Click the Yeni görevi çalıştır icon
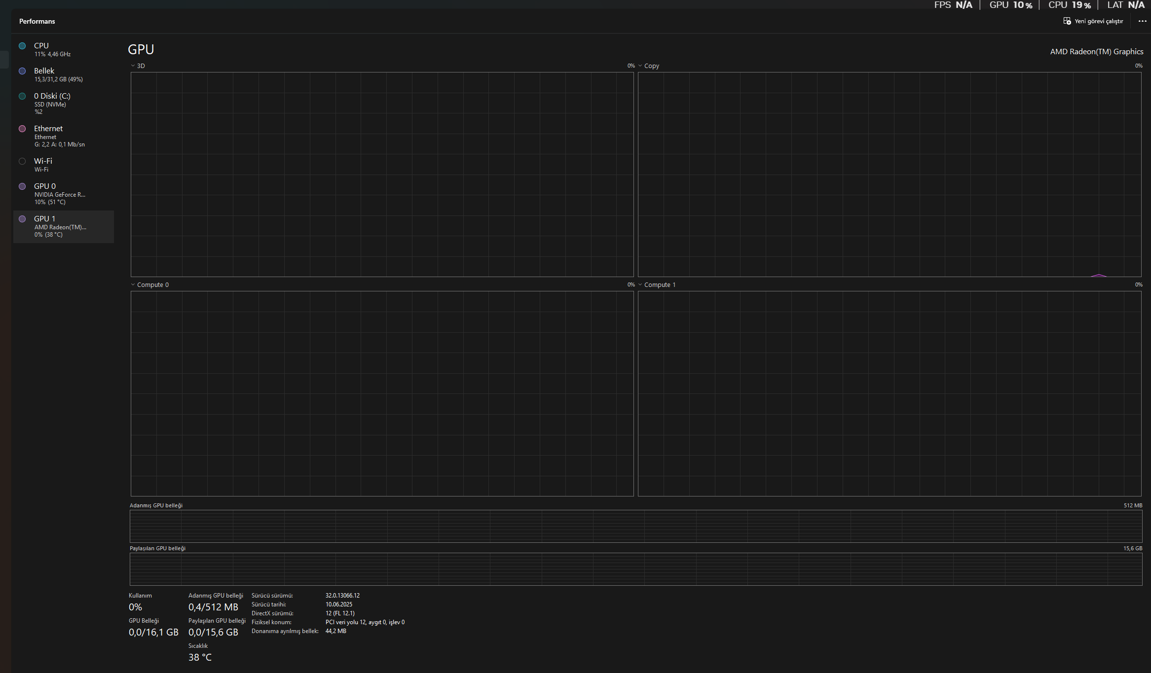 pyautogui.click(x=1067, y=21)
